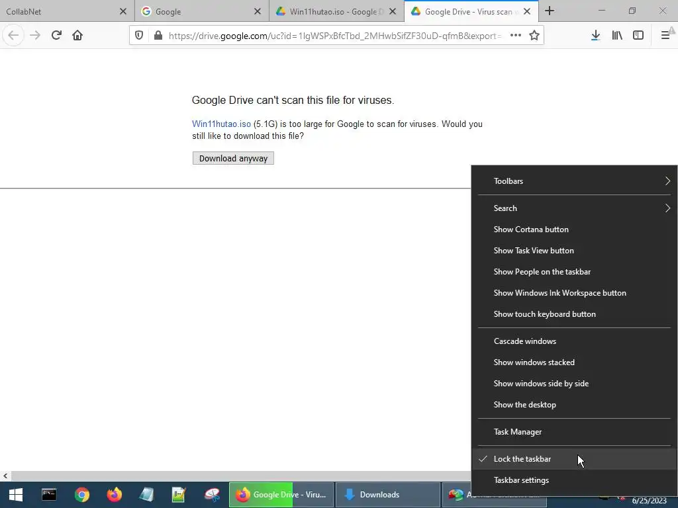The height and width of the screenshot is (508, 678).
Task: Toggle Show Task View button
Action: [x=574, y=251]
